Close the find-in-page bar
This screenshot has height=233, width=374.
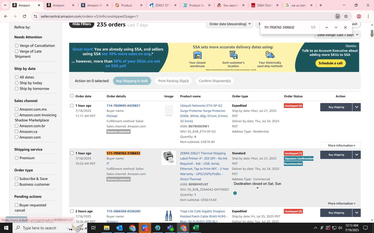pyautogui.click(x=345, y=27)
